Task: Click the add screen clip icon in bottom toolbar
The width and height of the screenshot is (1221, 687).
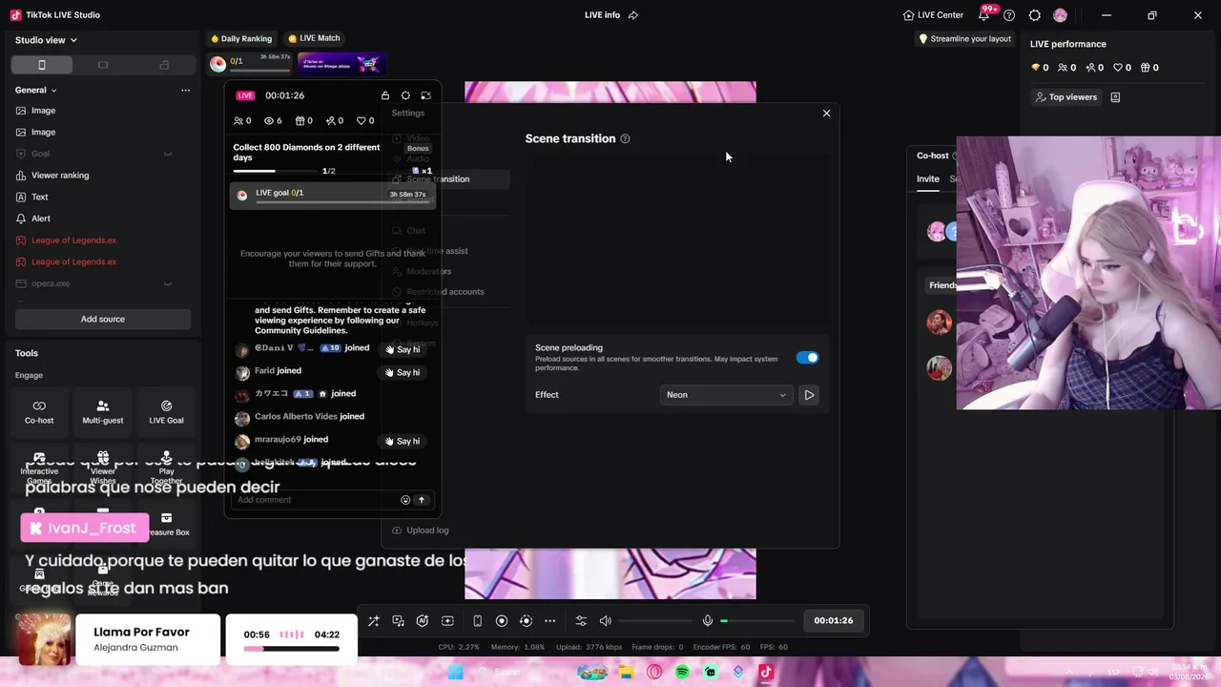Action: 447,621
